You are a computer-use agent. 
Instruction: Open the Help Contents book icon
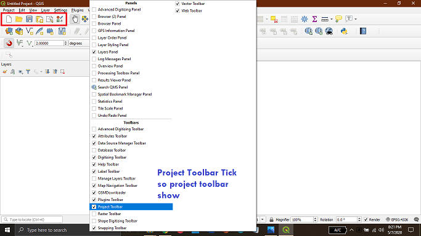[363, 31]
